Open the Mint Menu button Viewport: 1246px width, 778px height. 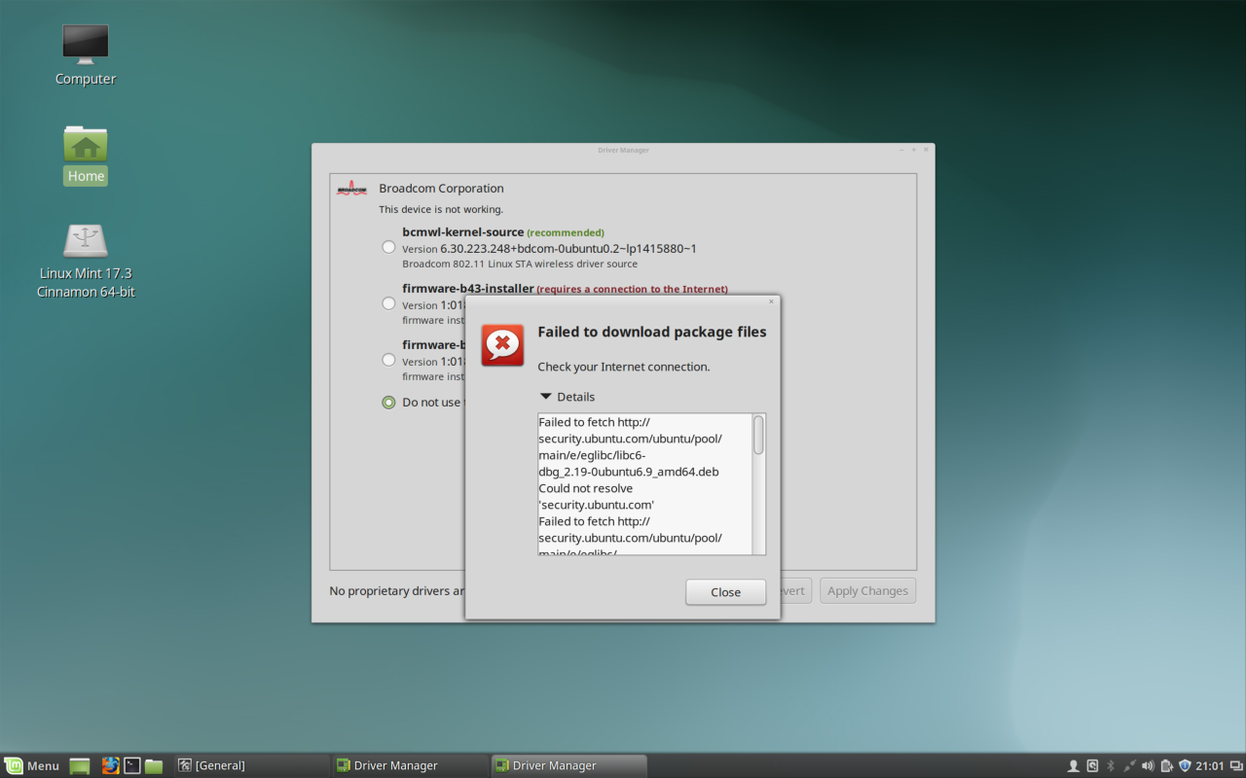(32, 765)
